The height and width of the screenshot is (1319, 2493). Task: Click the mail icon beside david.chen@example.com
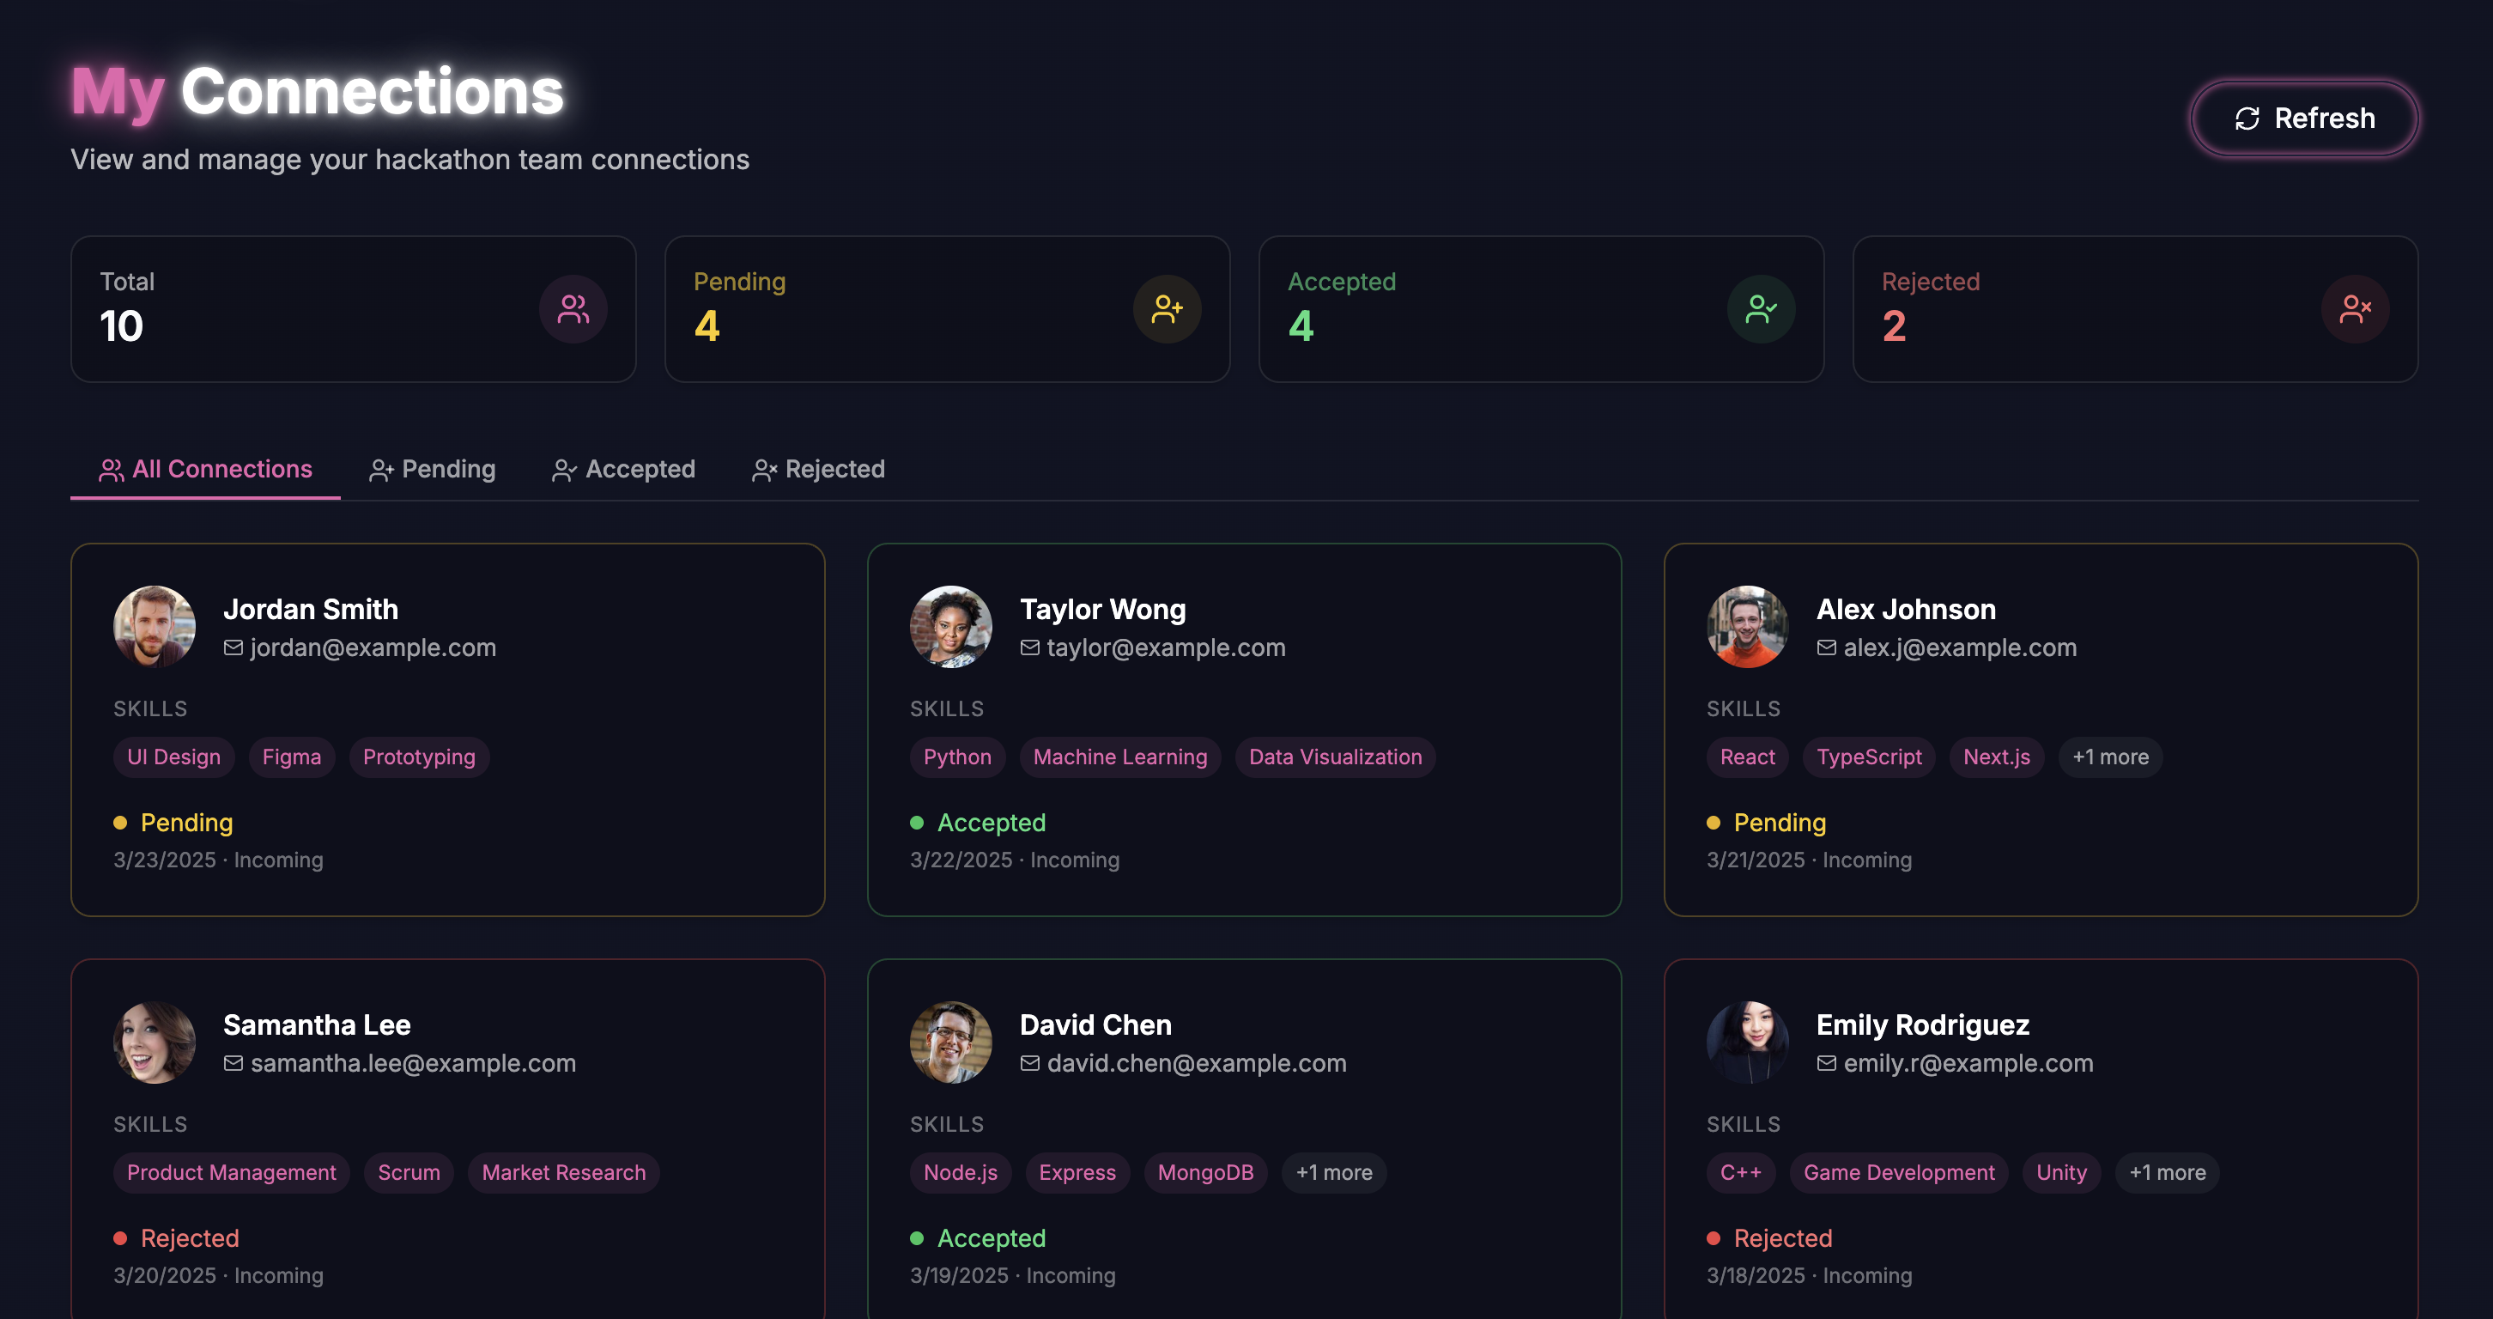coord(1029,1063)
